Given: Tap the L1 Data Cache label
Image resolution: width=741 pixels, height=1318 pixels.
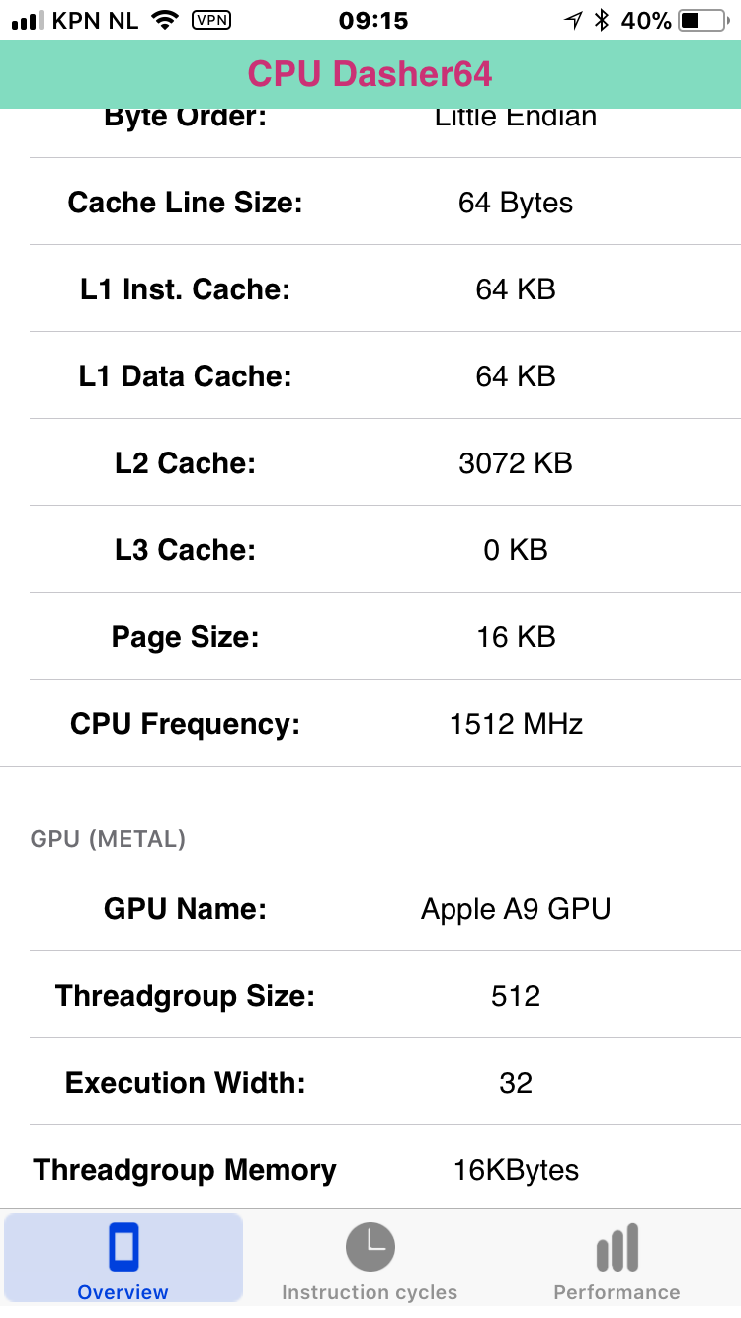Looking at the screenshot, I should pos(185,376).
